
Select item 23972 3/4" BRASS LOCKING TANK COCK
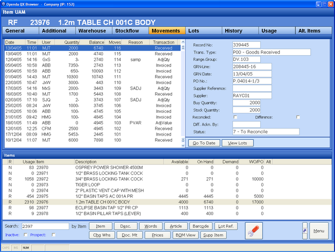[x=167, y=179]
